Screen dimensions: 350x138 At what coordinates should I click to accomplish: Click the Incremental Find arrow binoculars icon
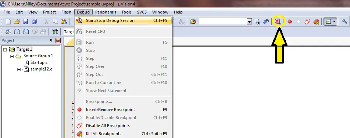(x=266, y=22)
